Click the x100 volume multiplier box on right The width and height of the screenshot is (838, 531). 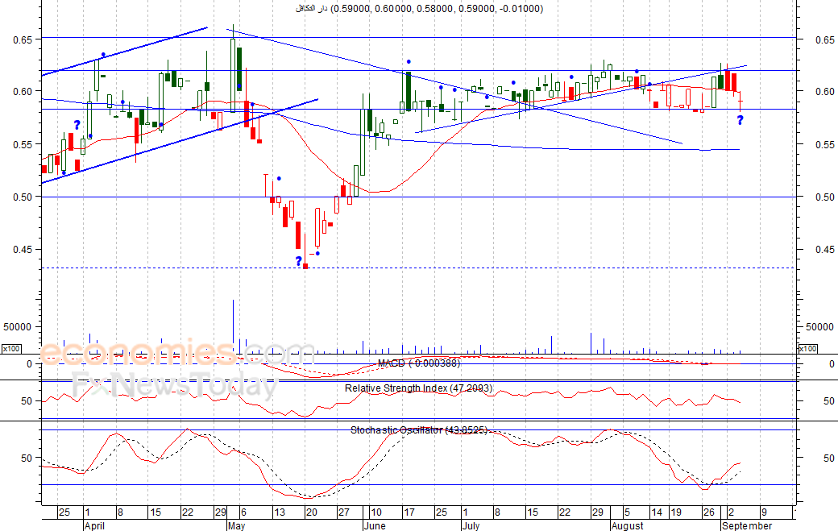coord(807,349)
